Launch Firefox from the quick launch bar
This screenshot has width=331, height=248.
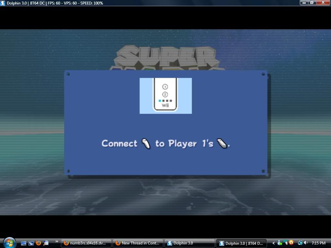point(38,243)
